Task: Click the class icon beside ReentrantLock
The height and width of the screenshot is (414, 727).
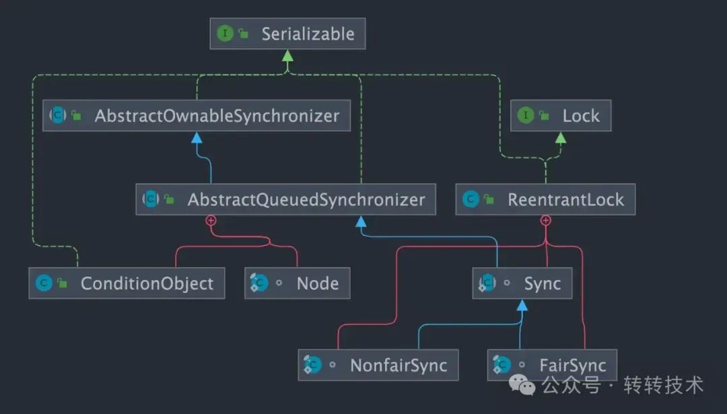Action: 471,199
